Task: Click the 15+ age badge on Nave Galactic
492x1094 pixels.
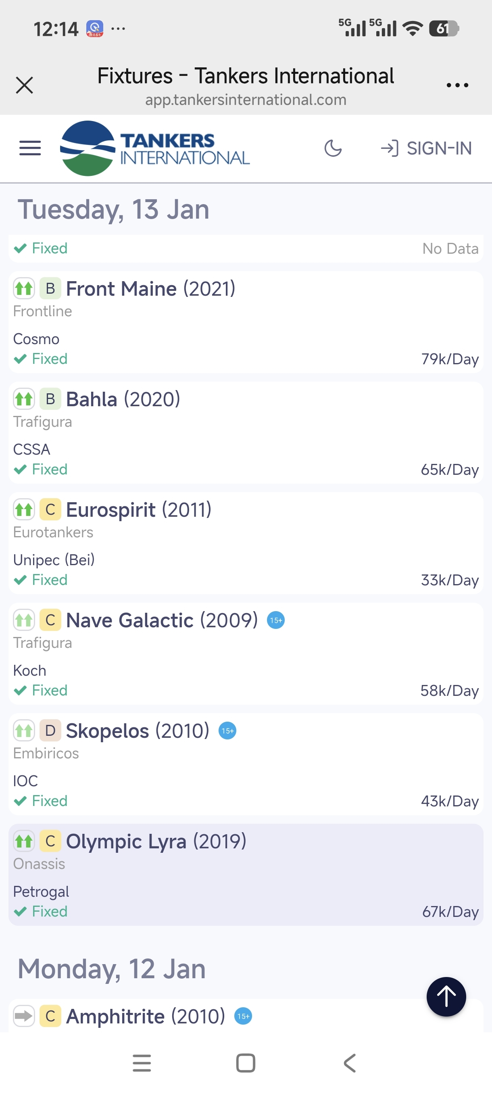Action: (x=275, y=620)
